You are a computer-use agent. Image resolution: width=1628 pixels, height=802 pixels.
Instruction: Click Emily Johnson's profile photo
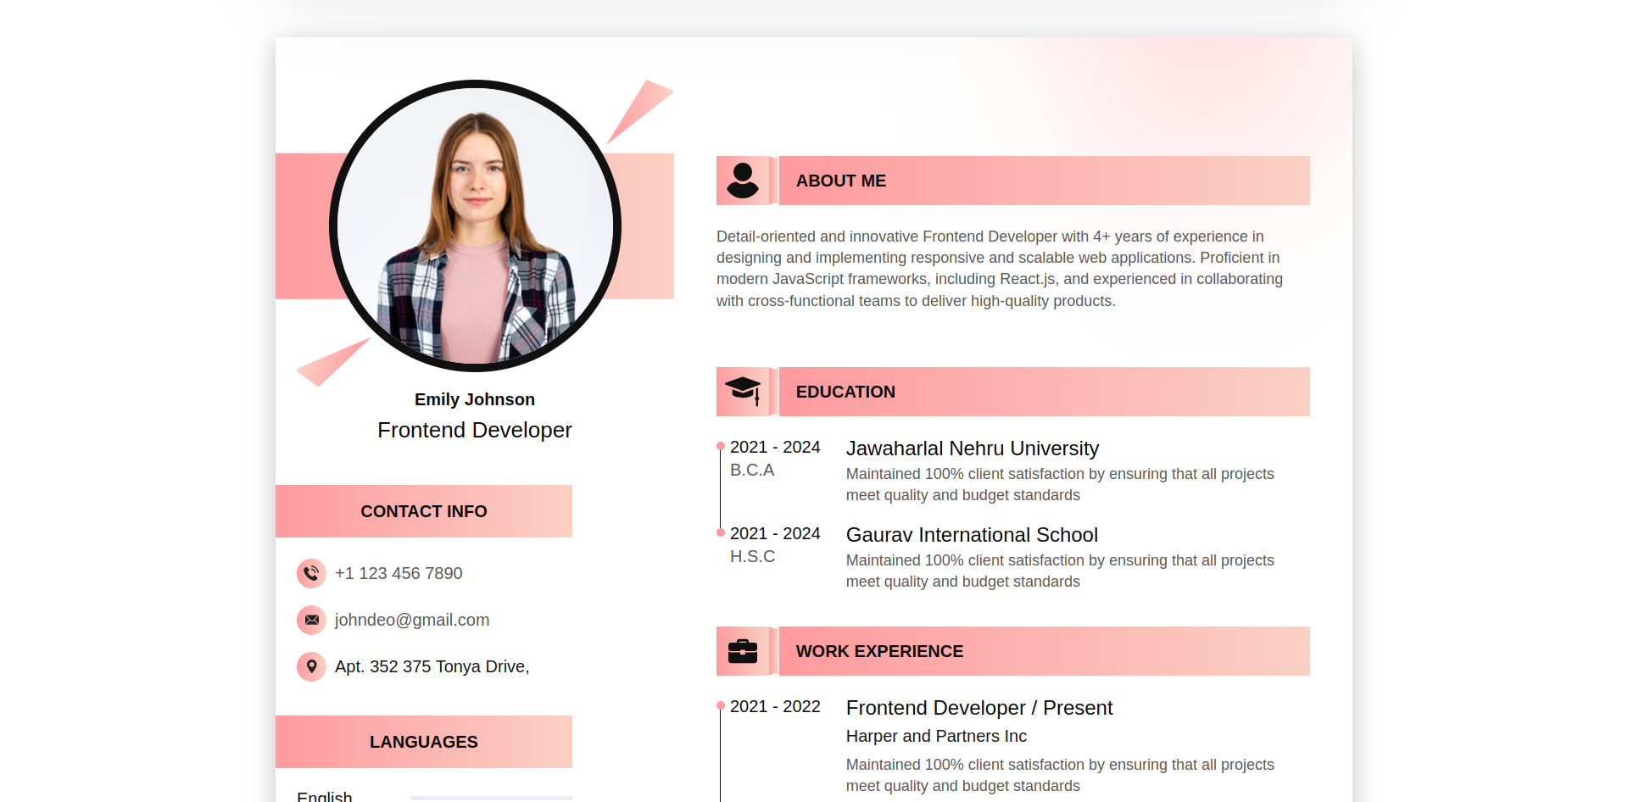pos(475,226)
